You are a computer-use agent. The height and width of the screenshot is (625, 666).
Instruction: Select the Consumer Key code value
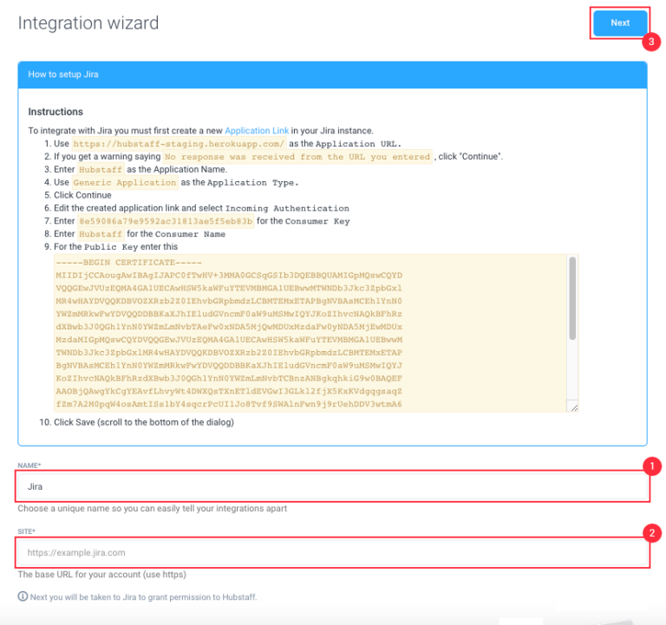tap(166, 221)
